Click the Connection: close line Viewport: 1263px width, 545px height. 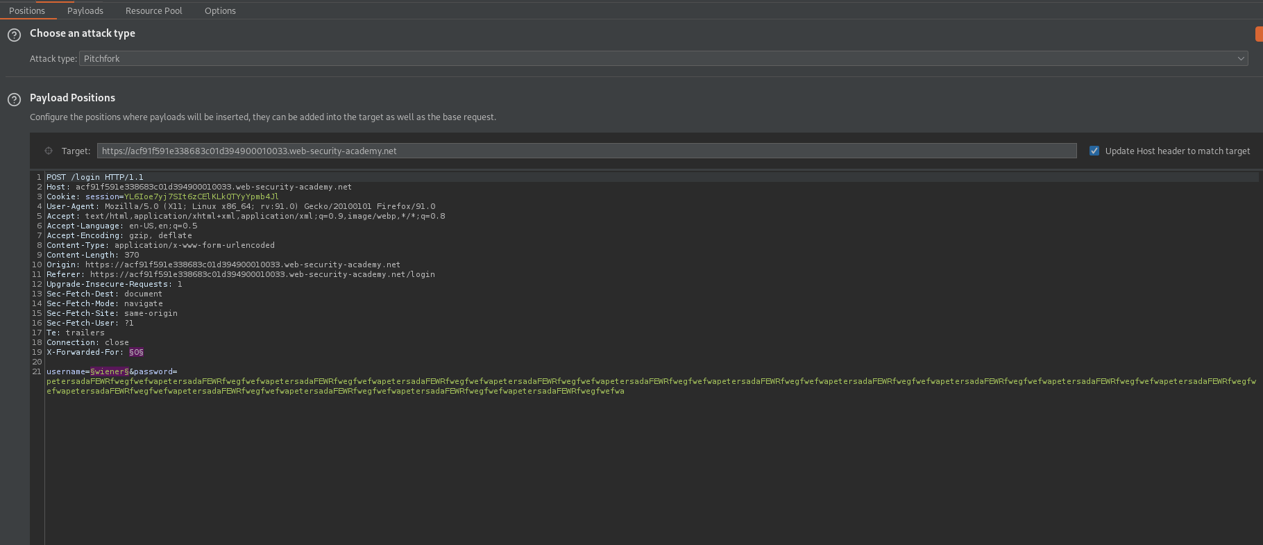coord(87,342)
